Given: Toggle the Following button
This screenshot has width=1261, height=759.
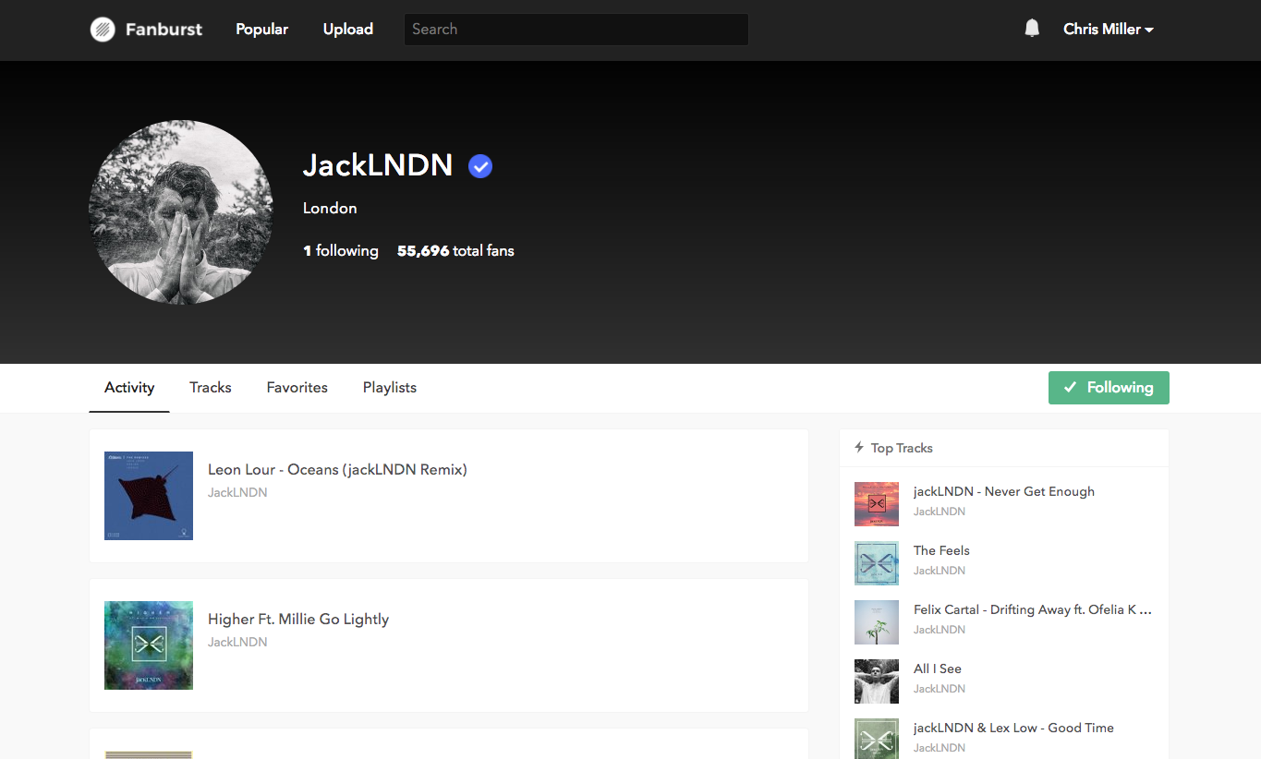Looking at the screenshot, I should pyautogui.click(x=1109, y=388).
